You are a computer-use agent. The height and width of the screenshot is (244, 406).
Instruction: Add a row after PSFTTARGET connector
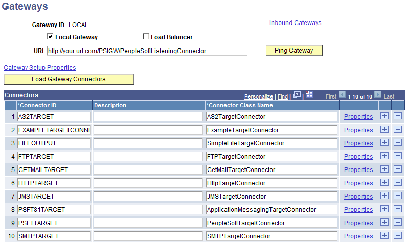[x=385, y=222]
